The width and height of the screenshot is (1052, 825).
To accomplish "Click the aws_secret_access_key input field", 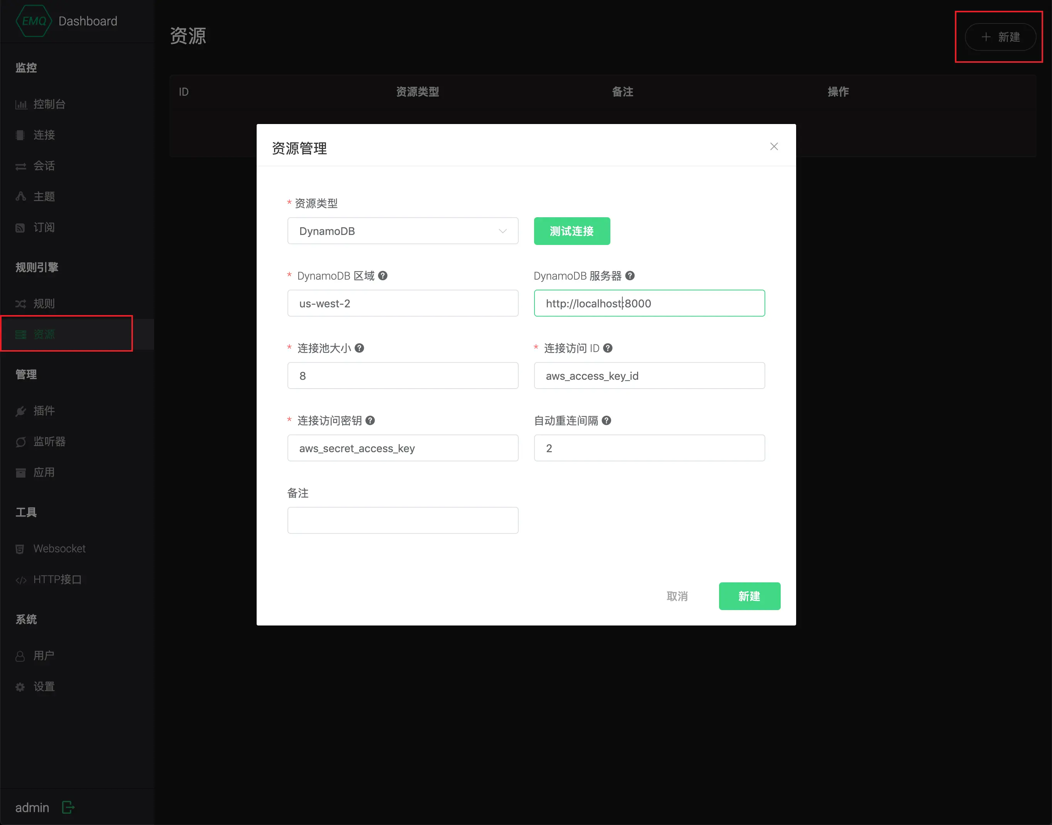I will click(403, 448).
